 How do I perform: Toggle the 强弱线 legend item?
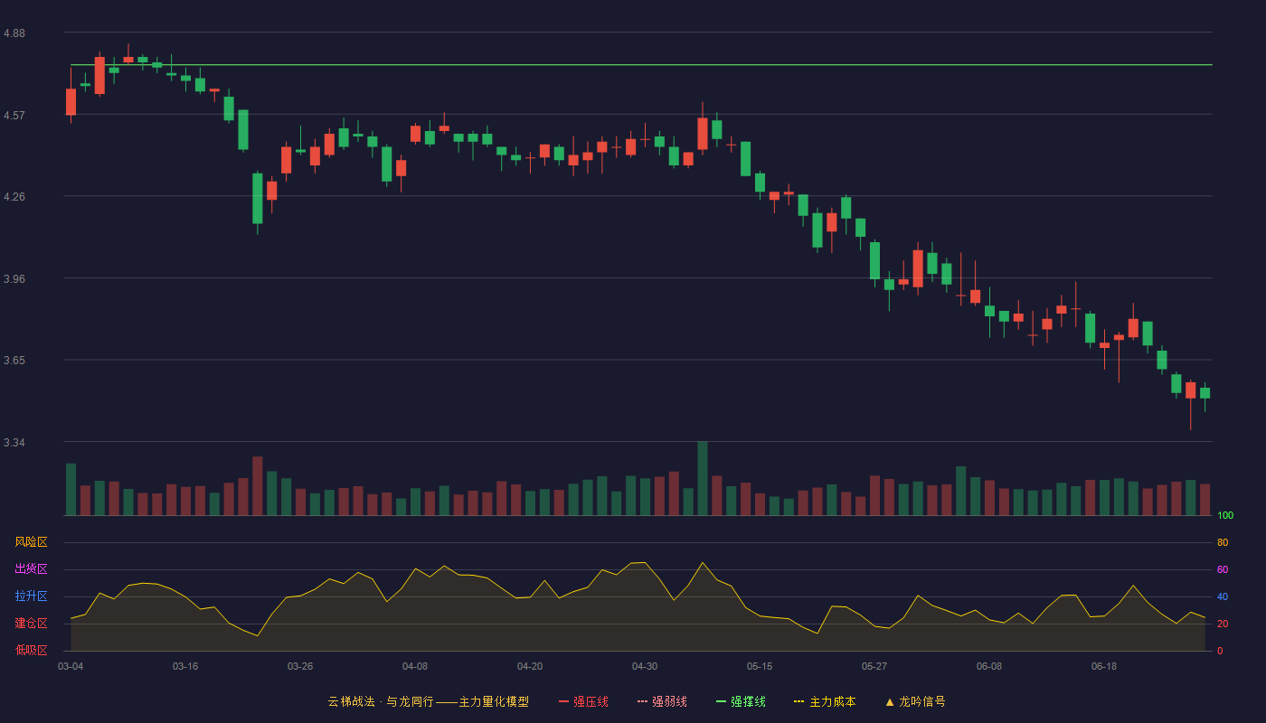662,701
